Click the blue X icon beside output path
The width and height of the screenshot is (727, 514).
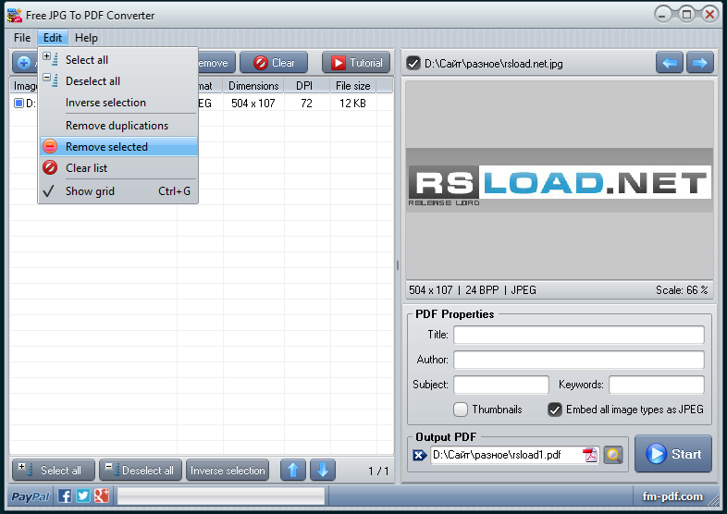coord(420,455)
